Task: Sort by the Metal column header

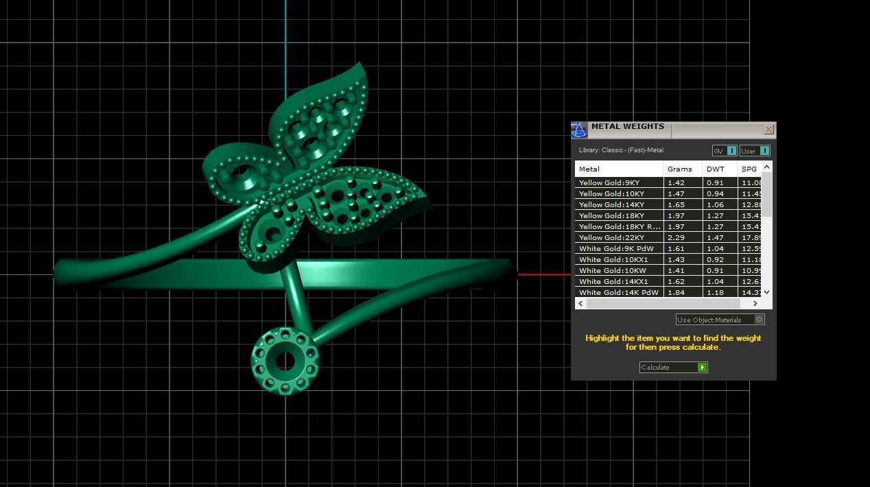Action: (x=619, y=169)
